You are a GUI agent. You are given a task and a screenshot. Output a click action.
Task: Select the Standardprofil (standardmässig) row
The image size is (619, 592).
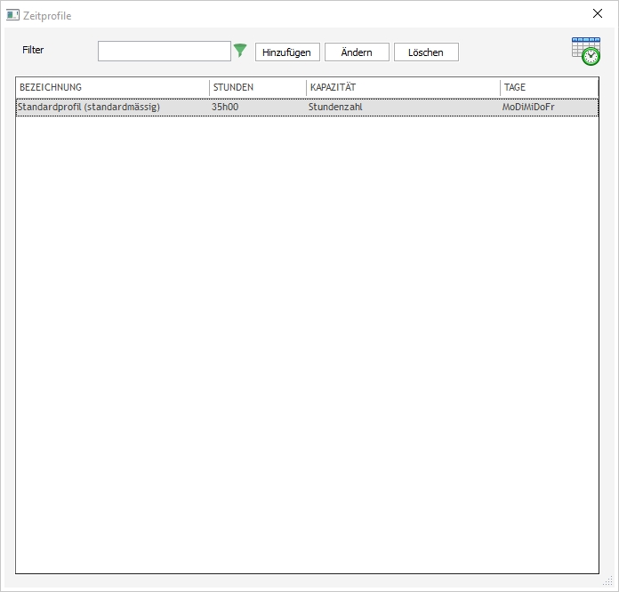click(89, 108)
